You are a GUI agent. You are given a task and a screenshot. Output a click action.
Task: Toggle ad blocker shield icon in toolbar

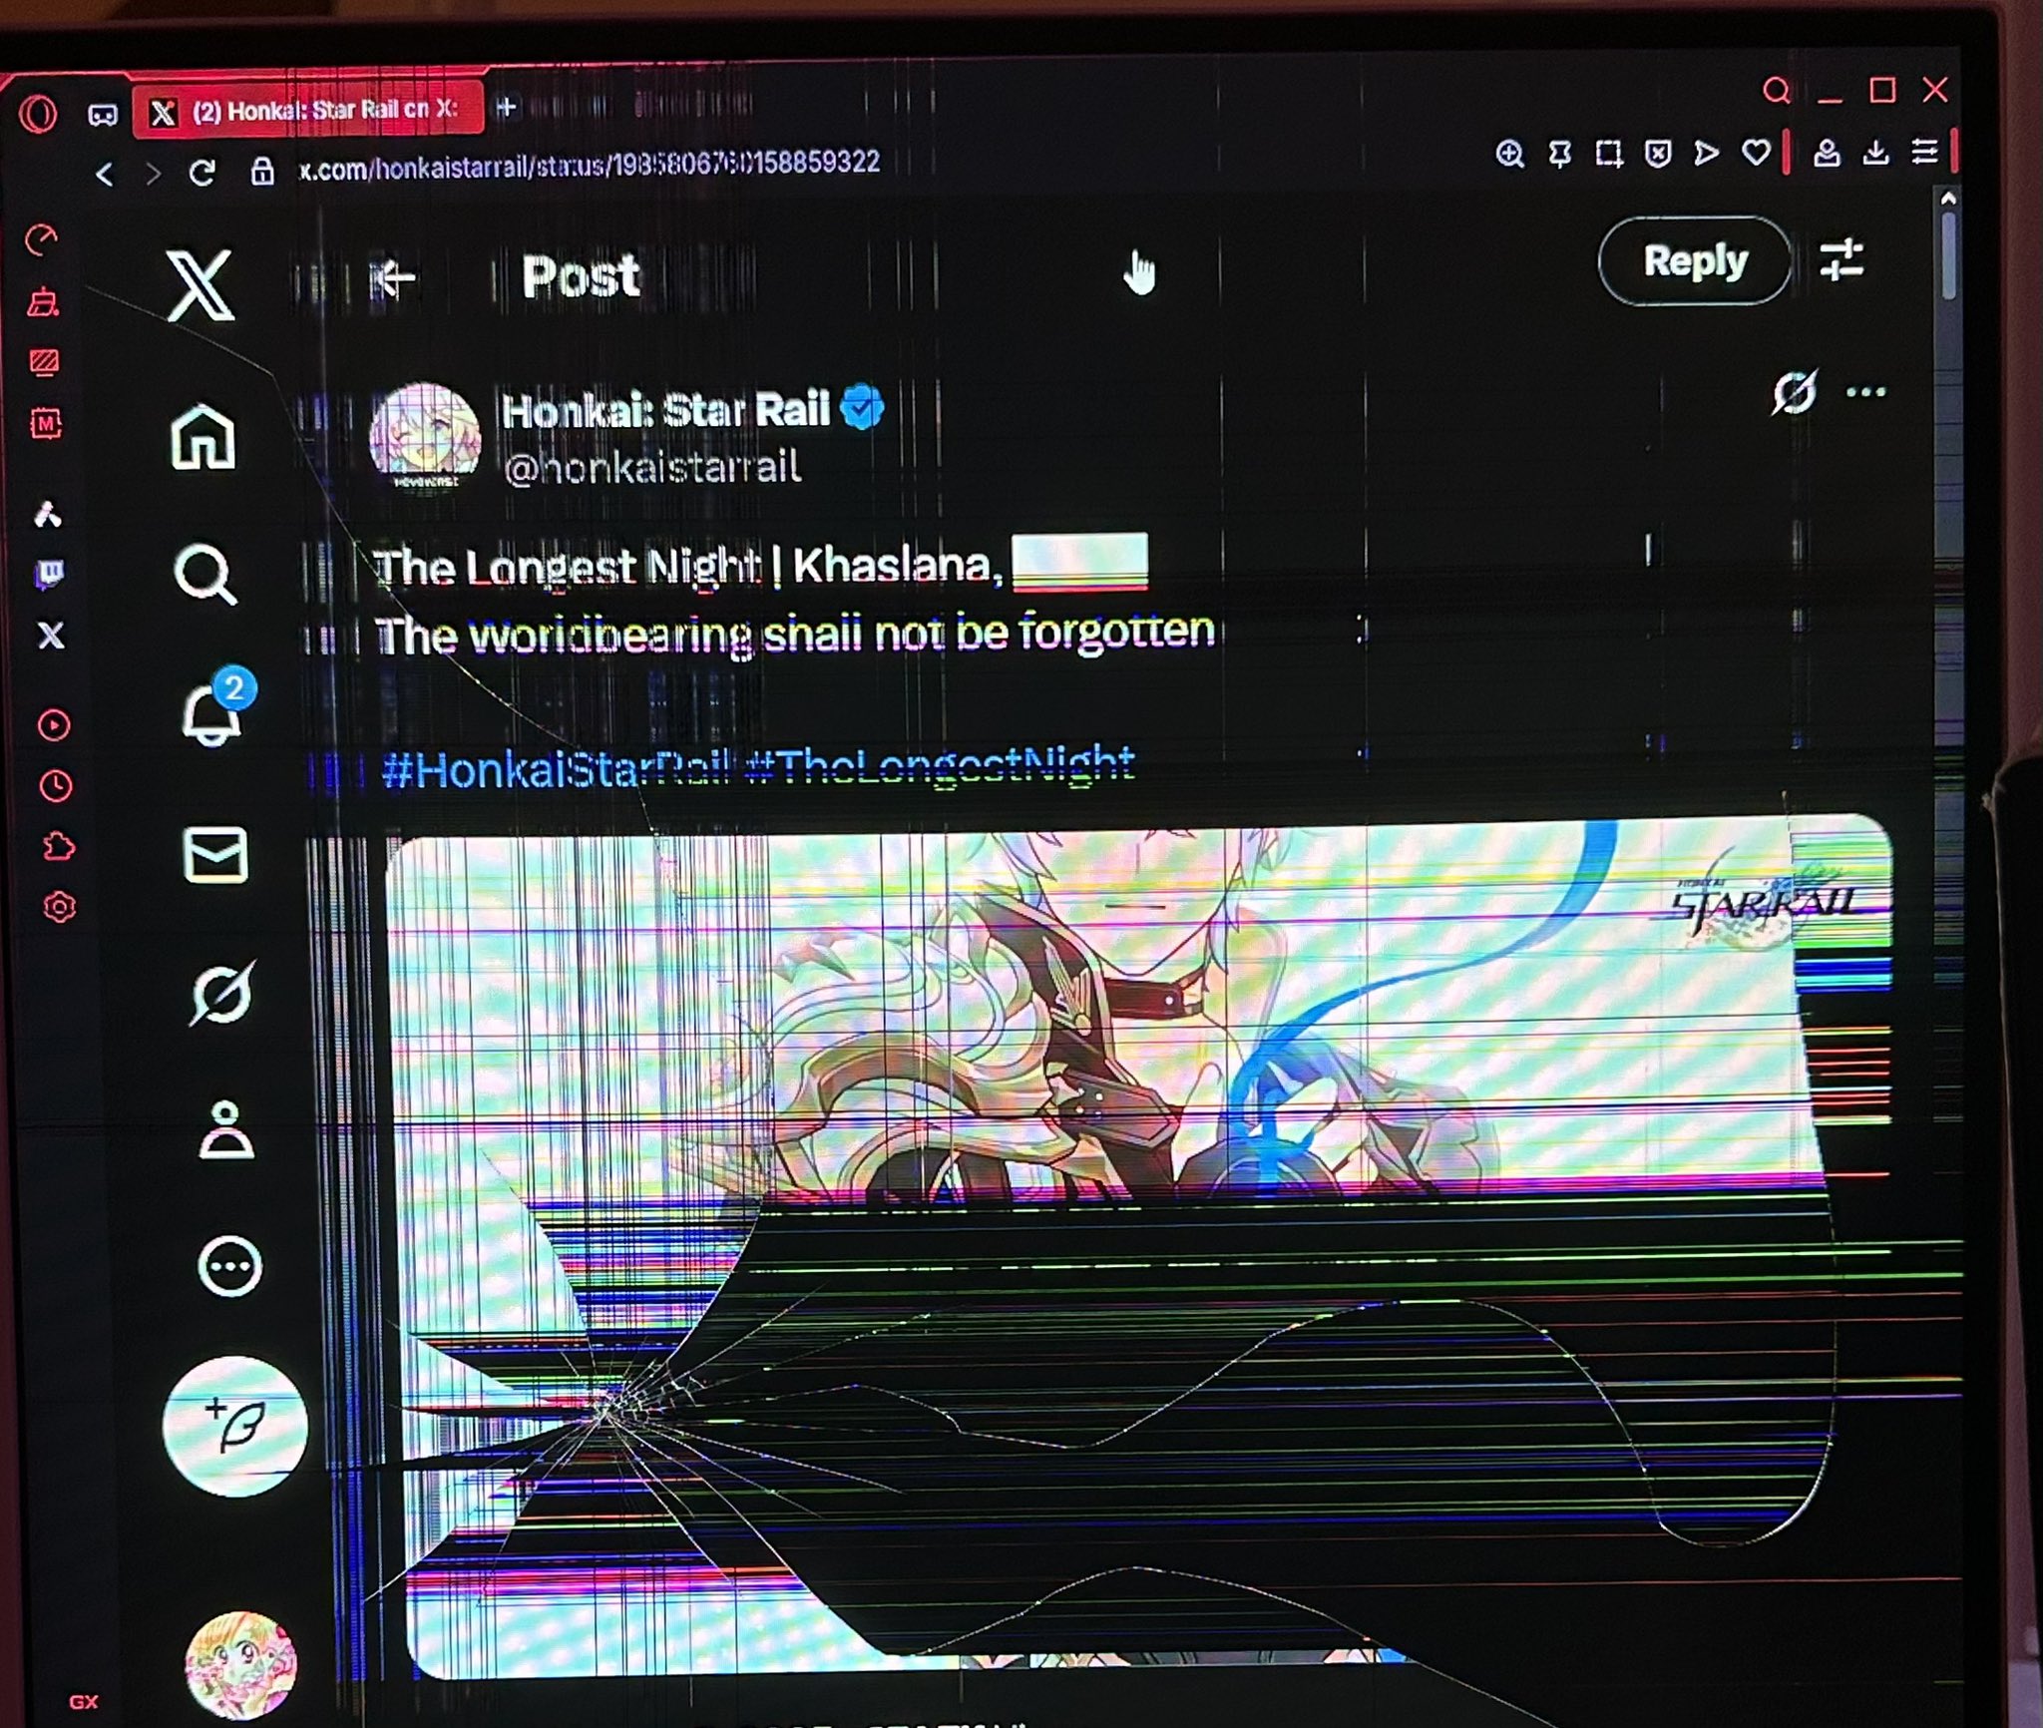coord(1658,153)
